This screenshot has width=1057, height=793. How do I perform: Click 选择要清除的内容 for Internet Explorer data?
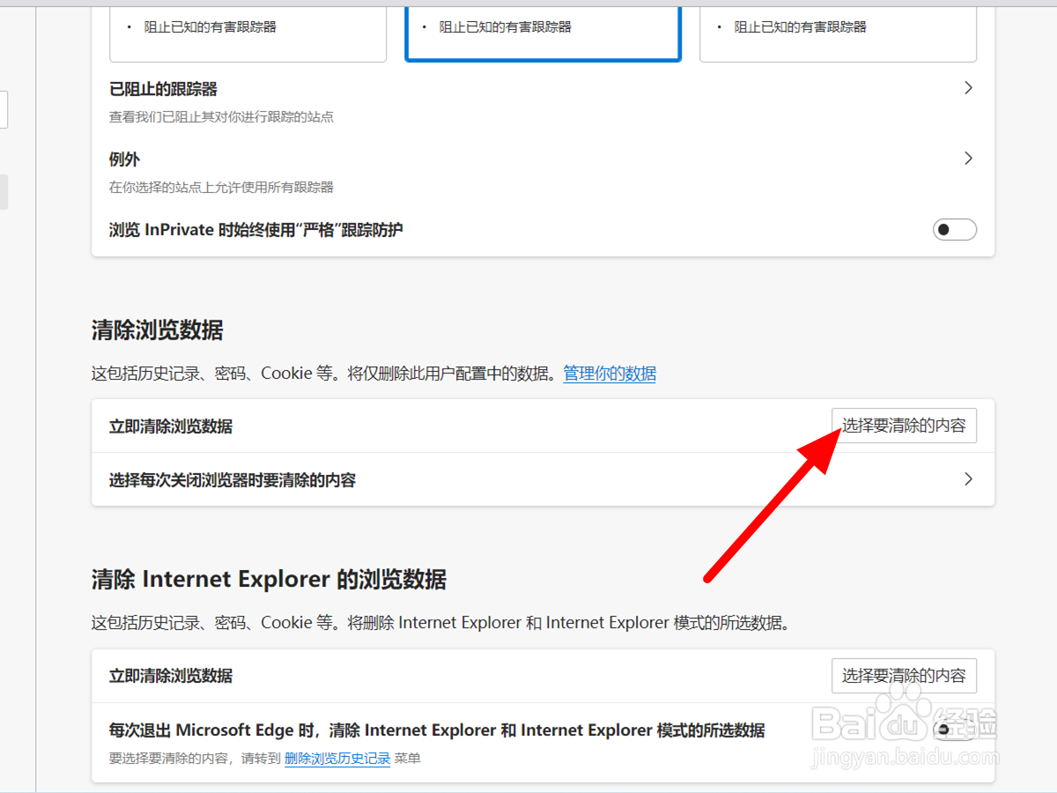[x=904, y=676]
